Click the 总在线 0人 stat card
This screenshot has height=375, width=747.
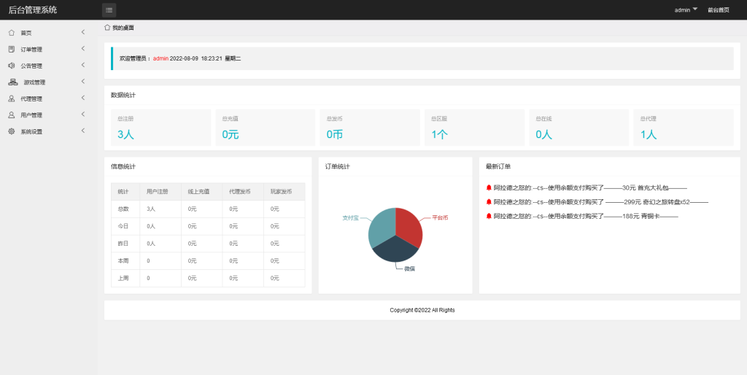click(578, 128)
